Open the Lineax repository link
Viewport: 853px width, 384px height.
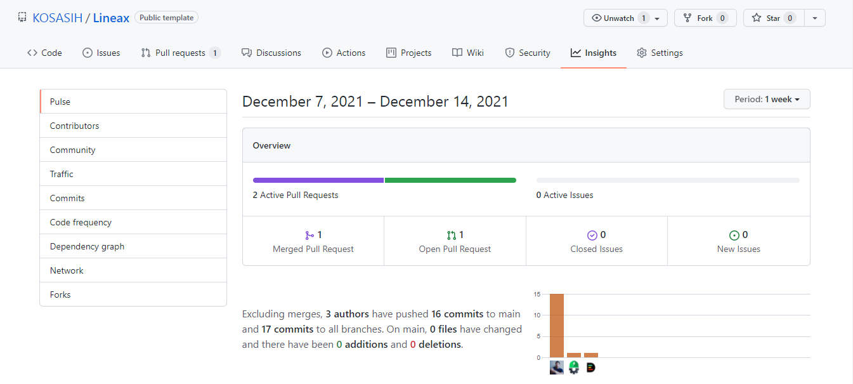(111, 18)
